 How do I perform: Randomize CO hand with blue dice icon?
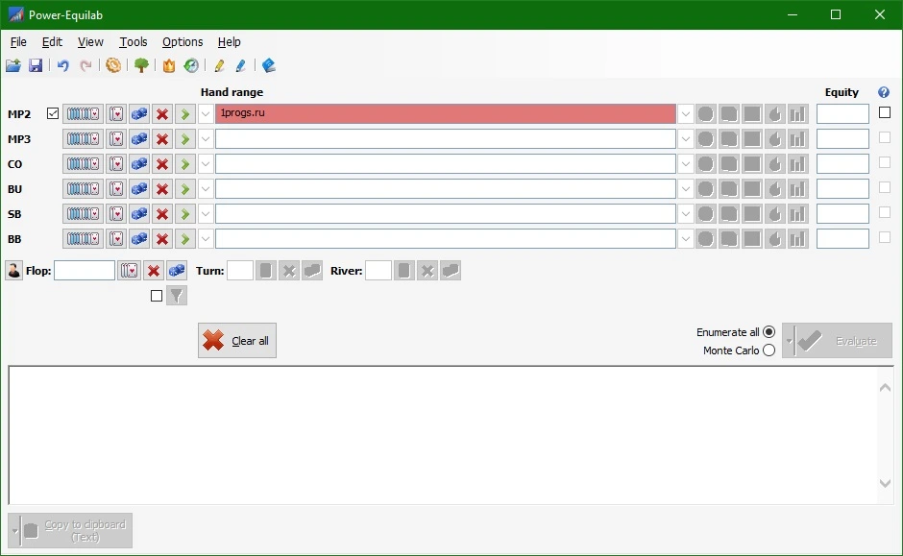[139, 164]
